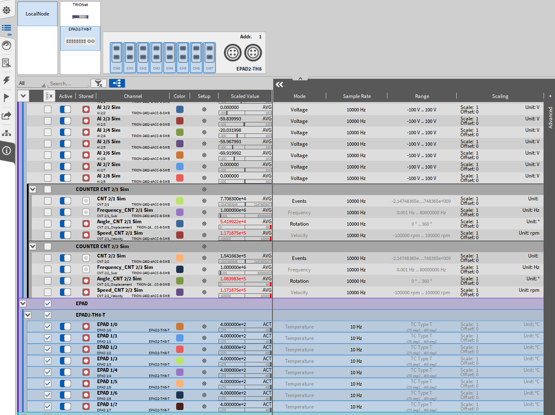Uncheck the EPAD 1/3 channel checkbox
Viewport: 555px width, 415px height.
[x=48, y=361]
